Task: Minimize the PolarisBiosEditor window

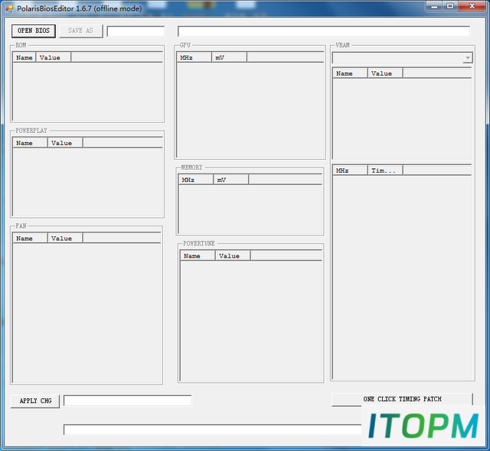Action: [x=434, y=6]
